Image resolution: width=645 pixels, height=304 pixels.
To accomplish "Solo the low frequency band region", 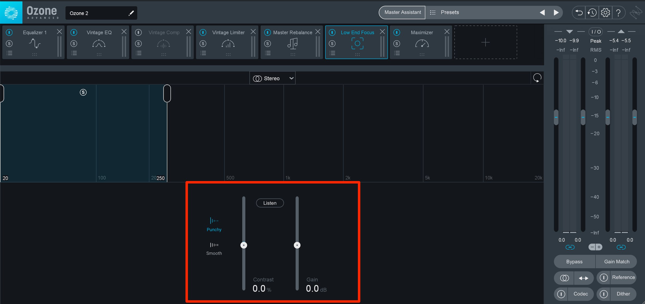I will click(83, 92).
